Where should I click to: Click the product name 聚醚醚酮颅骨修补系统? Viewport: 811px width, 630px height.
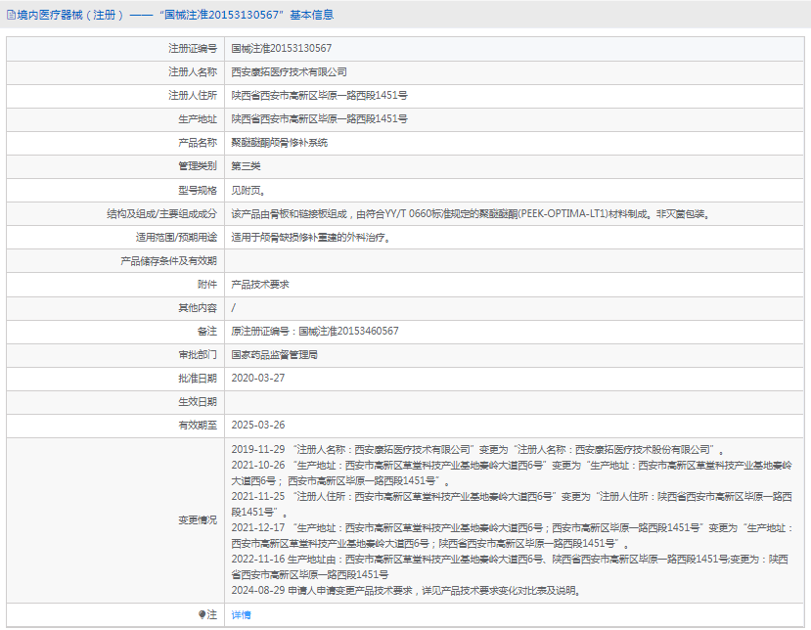pos(279,142)
